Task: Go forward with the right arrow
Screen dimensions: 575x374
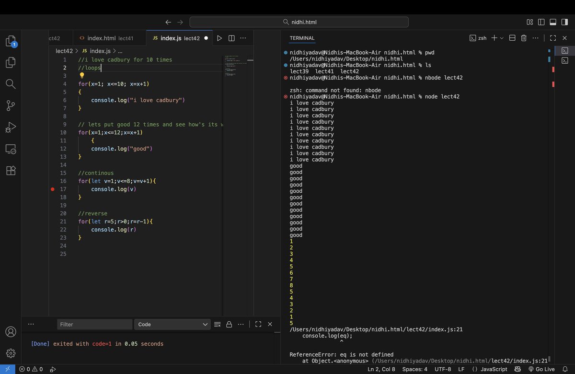Action: [x=180, y=22]
